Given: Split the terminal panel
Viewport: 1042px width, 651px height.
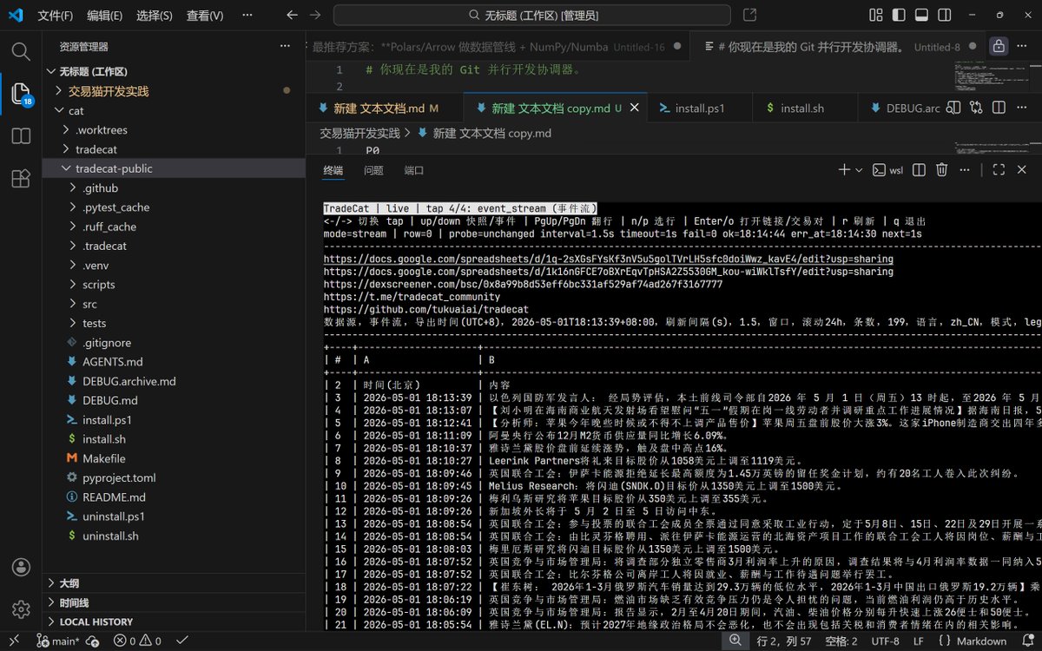Looking at the screenshot, I should 920,170.
